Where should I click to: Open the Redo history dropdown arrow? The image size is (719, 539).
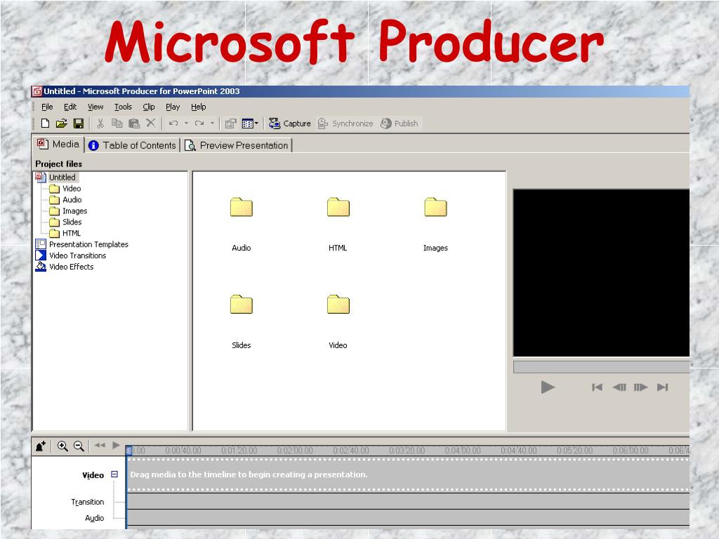tap(212, 124)
